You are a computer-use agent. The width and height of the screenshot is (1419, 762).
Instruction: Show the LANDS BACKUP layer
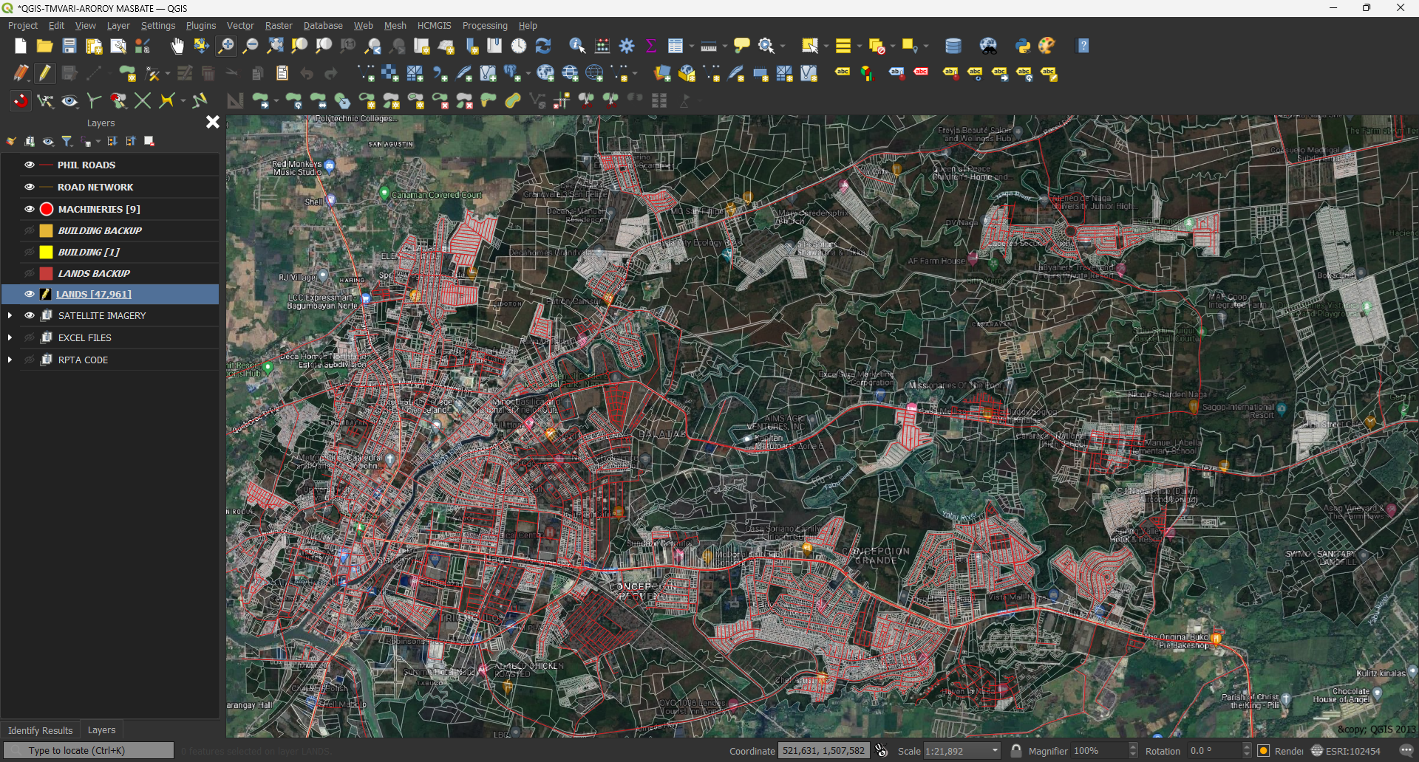point(30,273)
